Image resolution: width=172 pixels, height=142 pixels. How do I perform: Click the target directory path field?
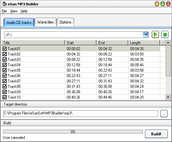[81, 113]
